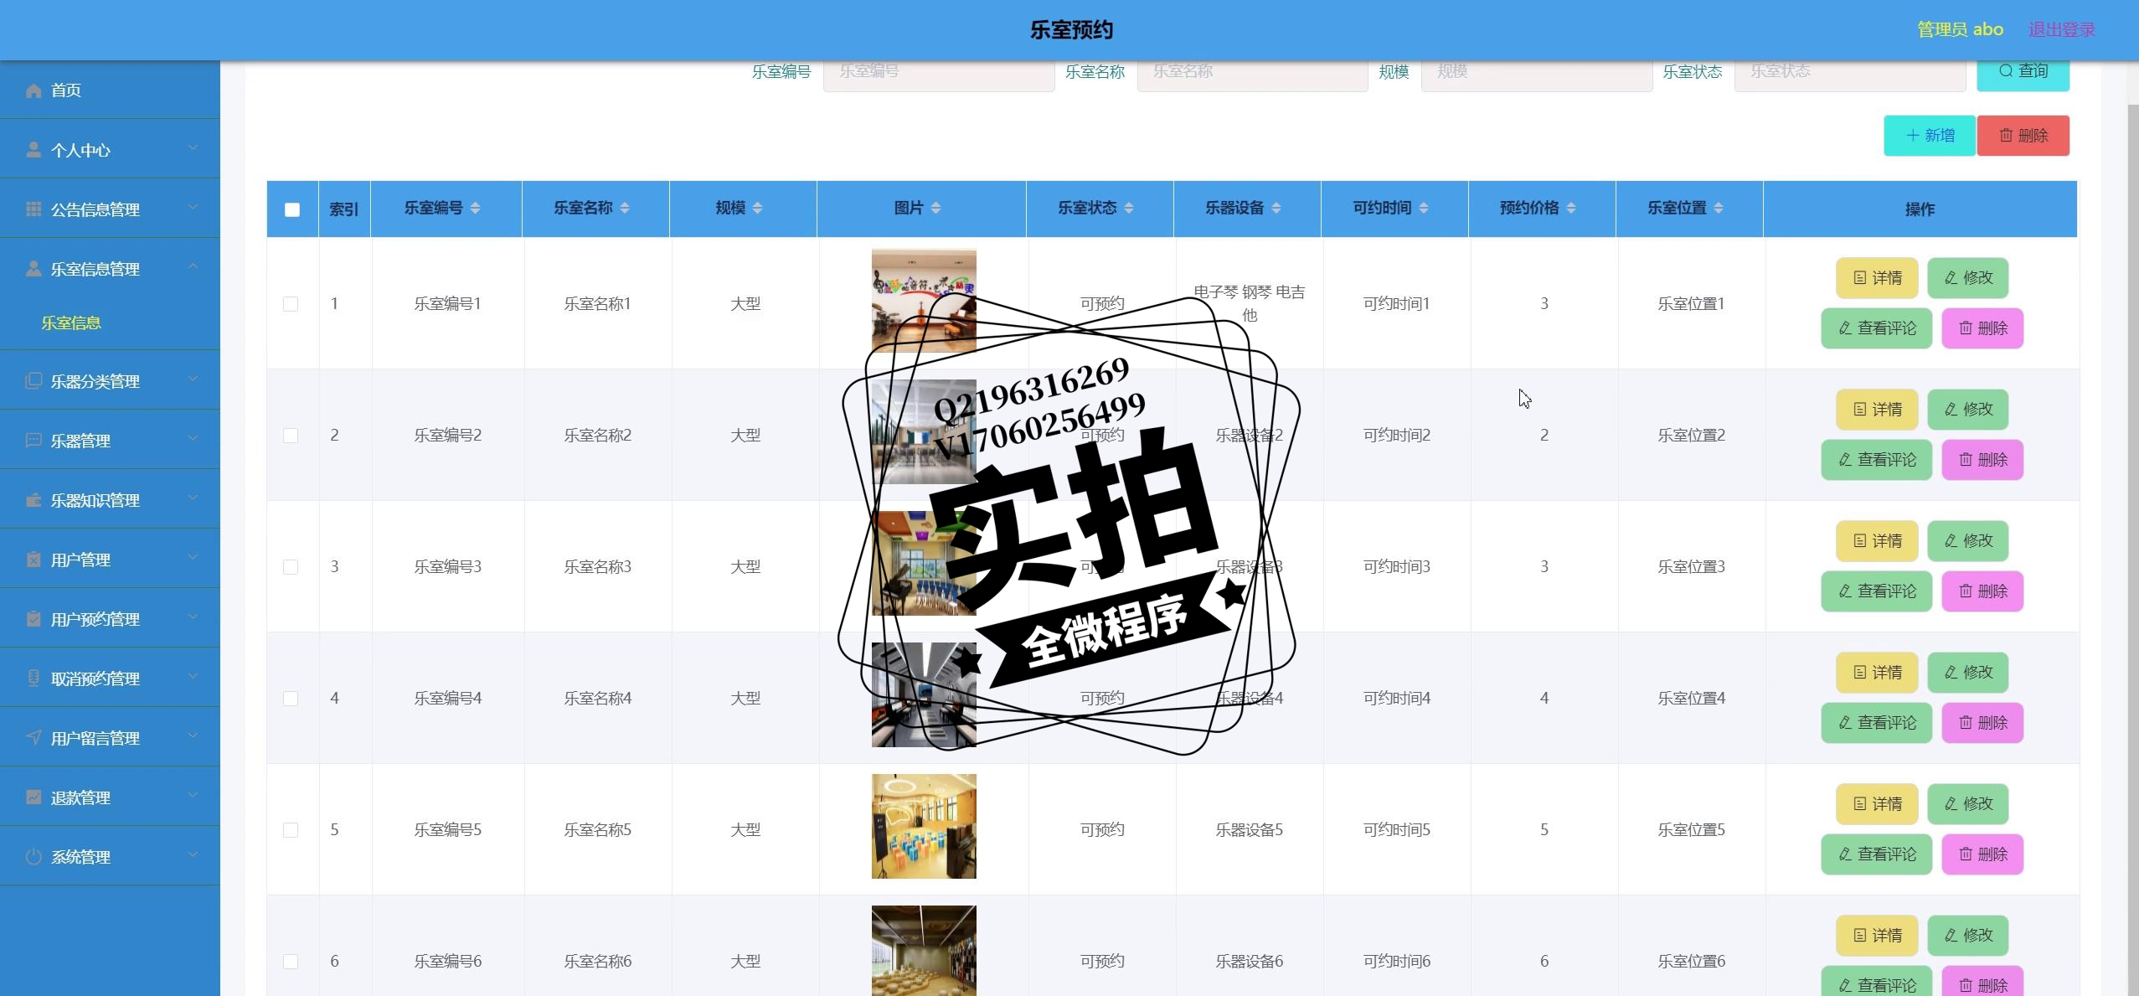Image resolution: width=2139 pixels, height=996 pixels.
Task: Click the red 删除 button above the table
Action: point(2023,136)
